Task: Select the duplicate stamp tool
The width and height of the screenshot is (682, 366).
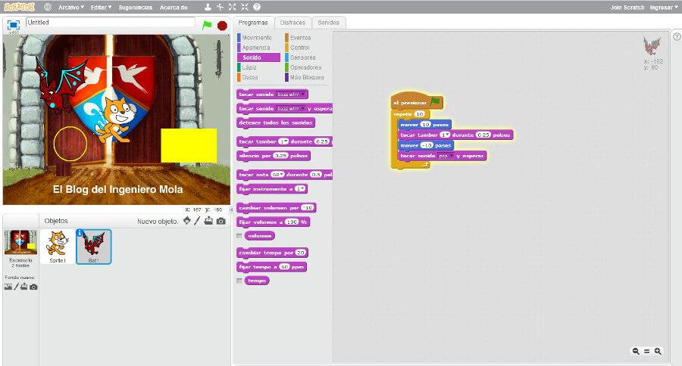Action: 208,7
